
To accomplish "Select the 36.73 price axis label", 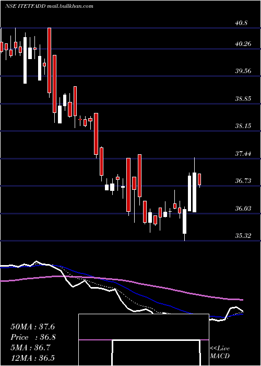I will 243,181.
